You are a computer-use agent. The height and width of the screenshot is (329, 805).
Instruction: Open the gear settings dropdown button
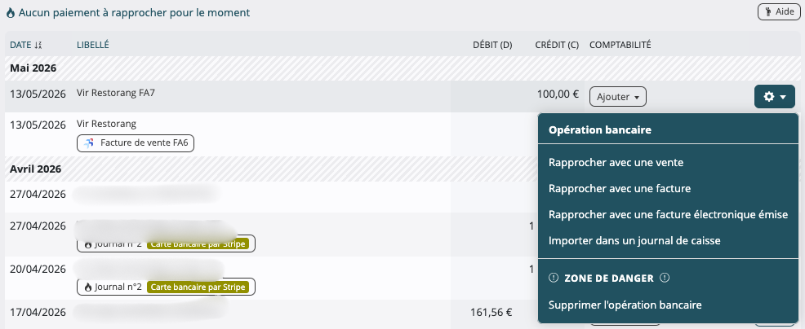774,96
